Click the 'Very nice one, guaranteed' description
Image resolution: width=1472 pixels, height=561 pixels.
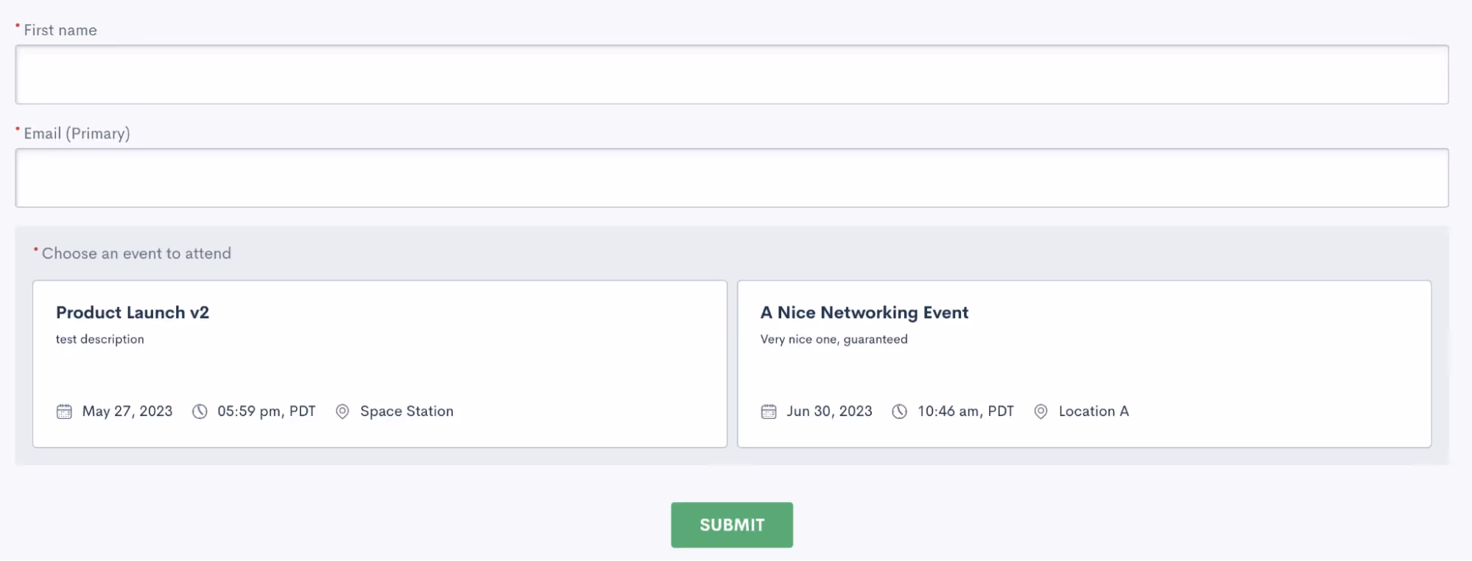tap(834, 339)
